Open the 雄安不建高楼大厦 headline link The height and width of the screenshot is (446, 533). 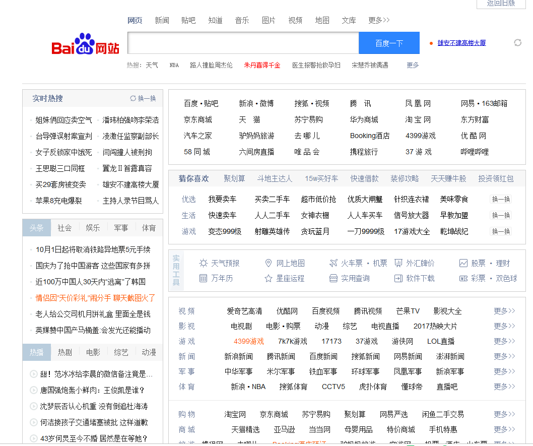(461, 43)
